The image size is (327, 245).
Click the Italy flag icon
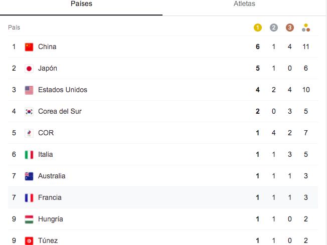click(x=29, y=155)
